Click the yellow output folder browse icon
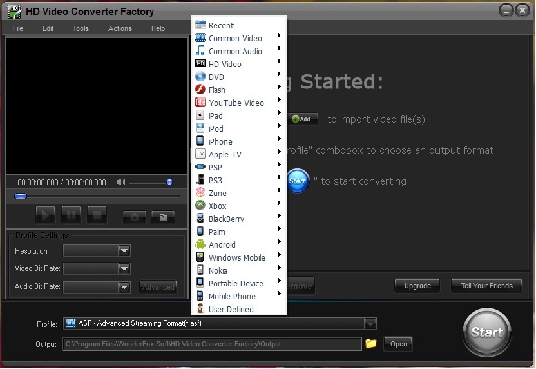536x369 pixels. 370,344
